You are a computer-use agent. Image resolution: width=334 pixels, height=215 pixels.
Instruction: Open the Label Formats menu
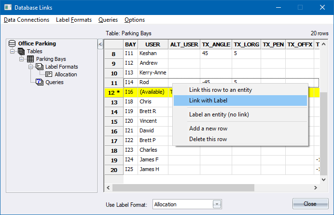(74, 20)
